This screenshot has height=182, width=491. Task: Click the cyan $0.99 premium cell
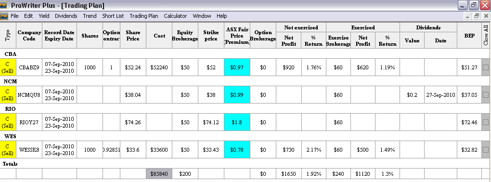(237, 94)
